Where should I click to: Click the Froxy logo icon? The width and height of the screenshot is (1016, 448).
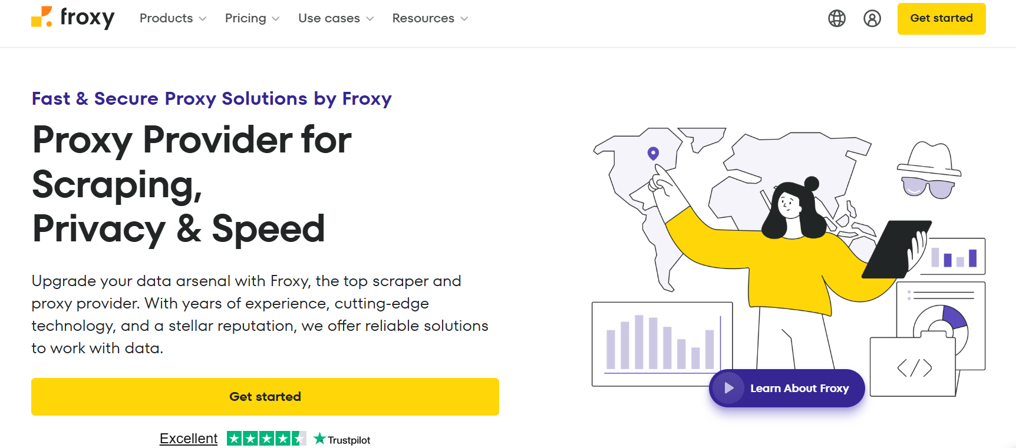point(42,17)
